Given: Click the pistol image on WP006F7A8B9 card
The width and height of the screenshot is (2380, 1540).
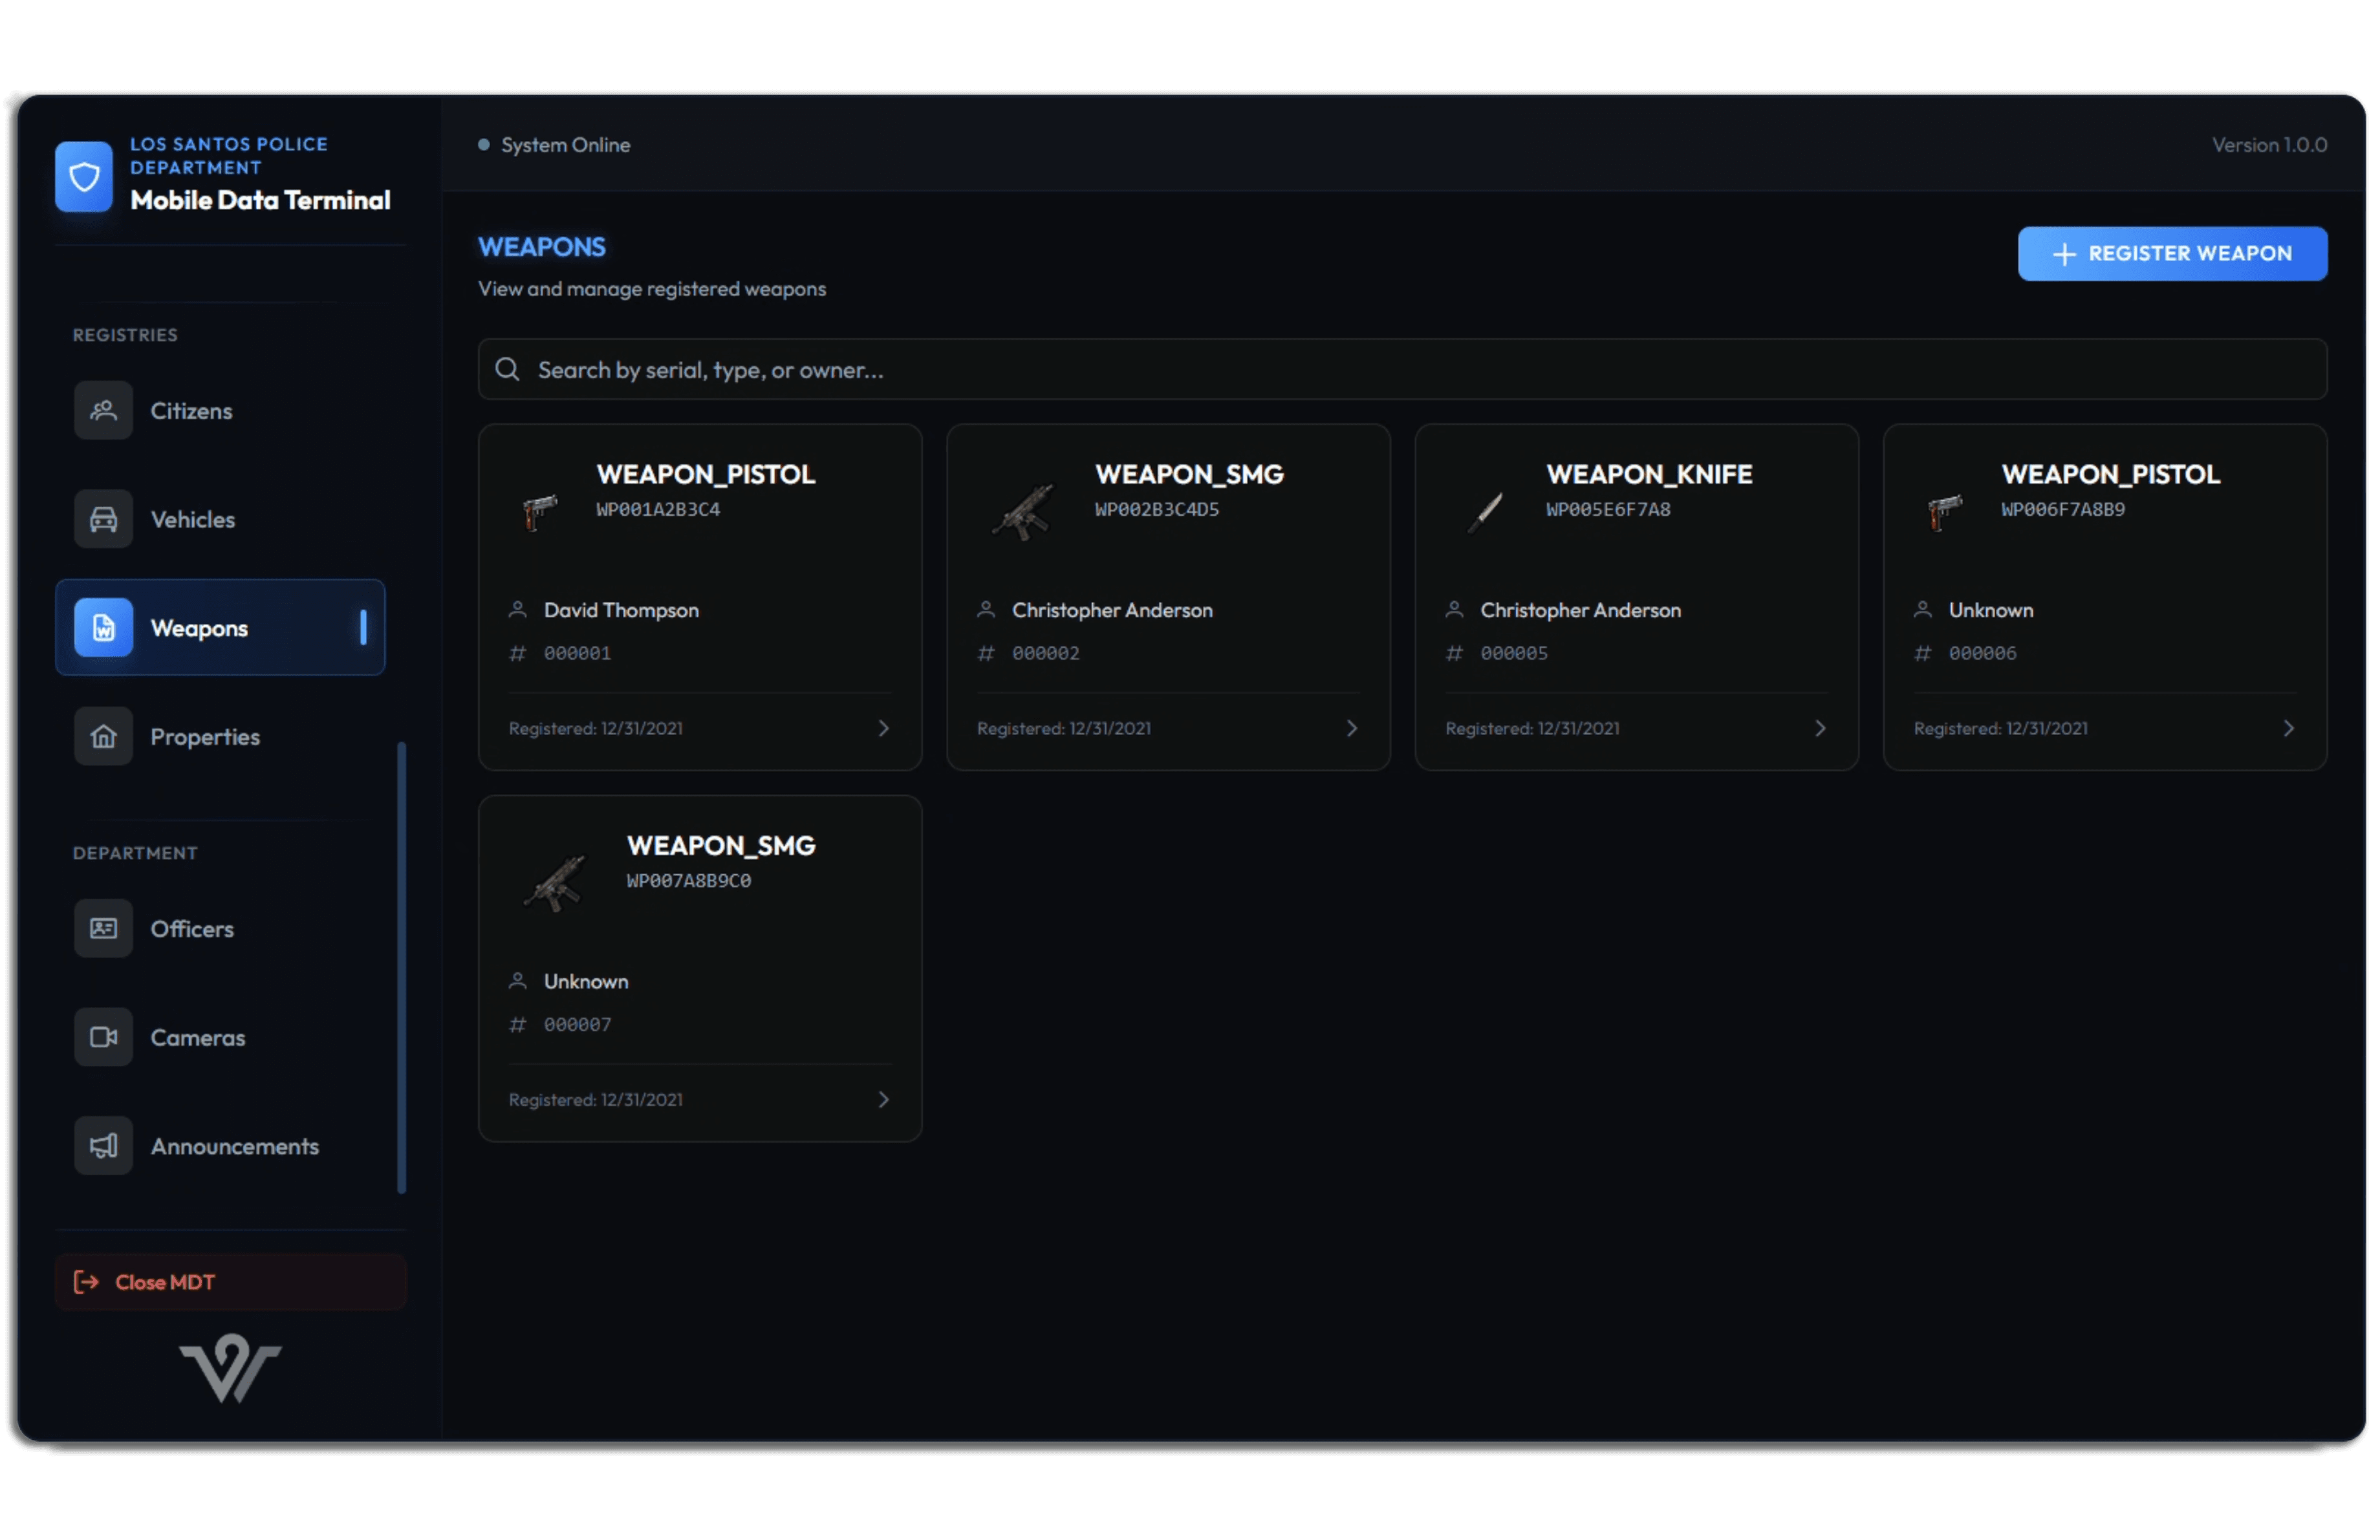Looking at the screenshot, I should coord(1945,513).
